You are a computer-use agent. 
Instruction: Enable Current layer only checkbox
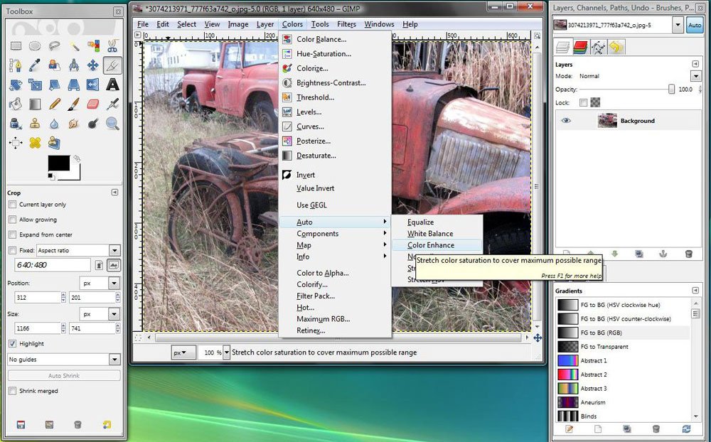(x=12, y=205)
